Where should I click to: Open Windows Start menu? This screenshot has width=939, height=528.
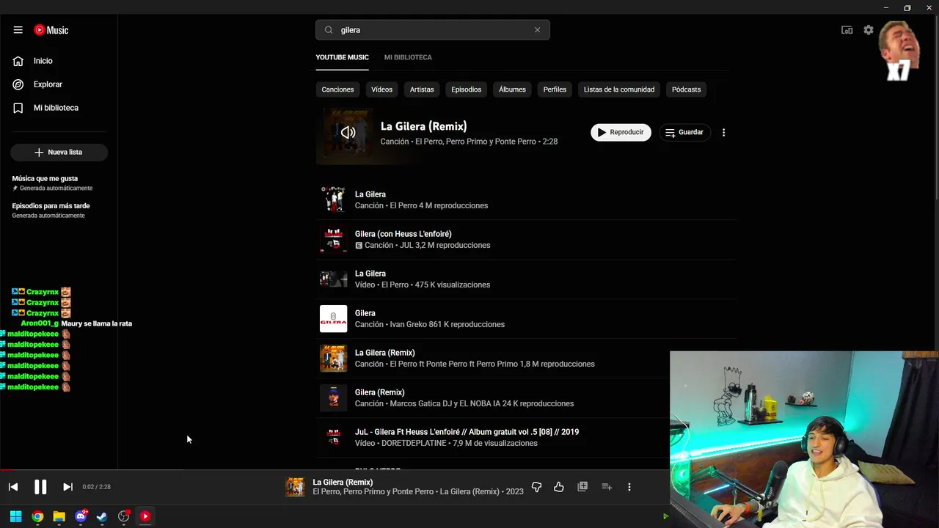15,516
